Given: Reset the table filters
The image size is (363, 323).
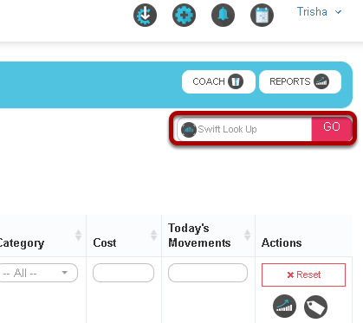Looking at the screenshot, I should click(x=303, y=275).
